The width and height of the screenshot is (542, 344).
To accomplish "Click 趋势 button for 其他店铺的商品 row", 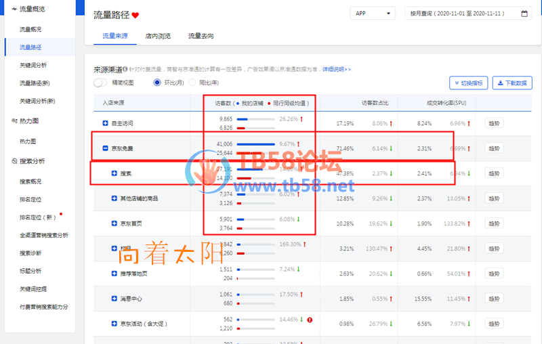I will (x=494, y=198).
